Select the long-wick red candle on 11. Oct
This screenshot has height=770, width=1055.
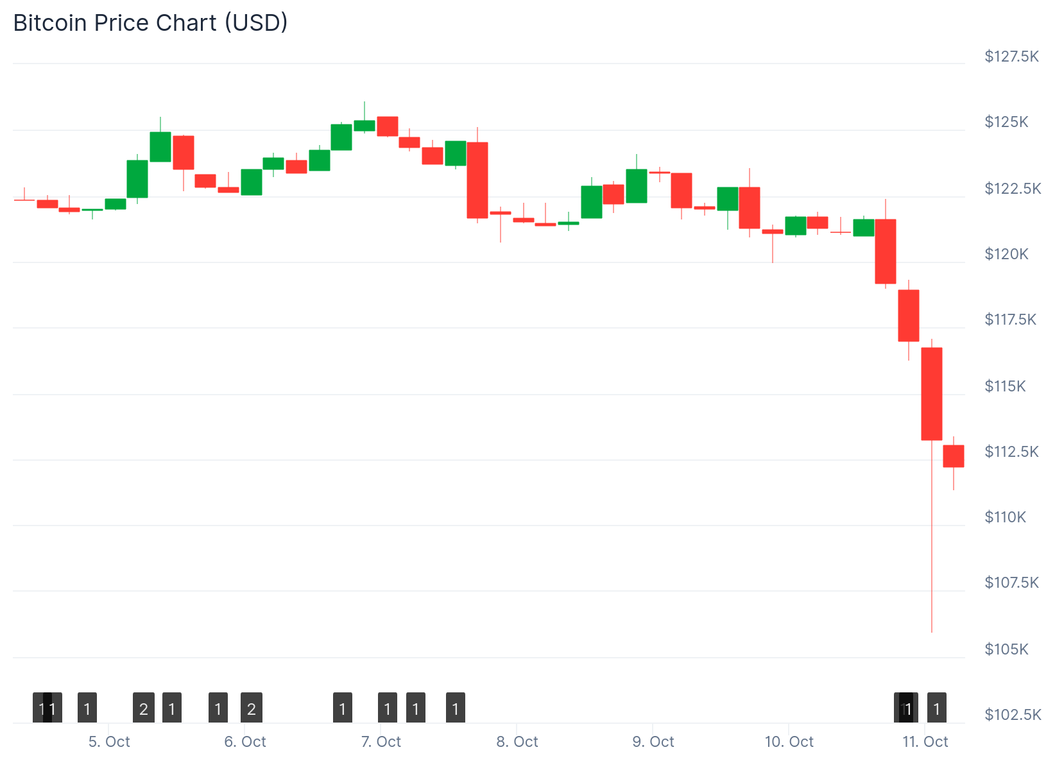point(932,394)
